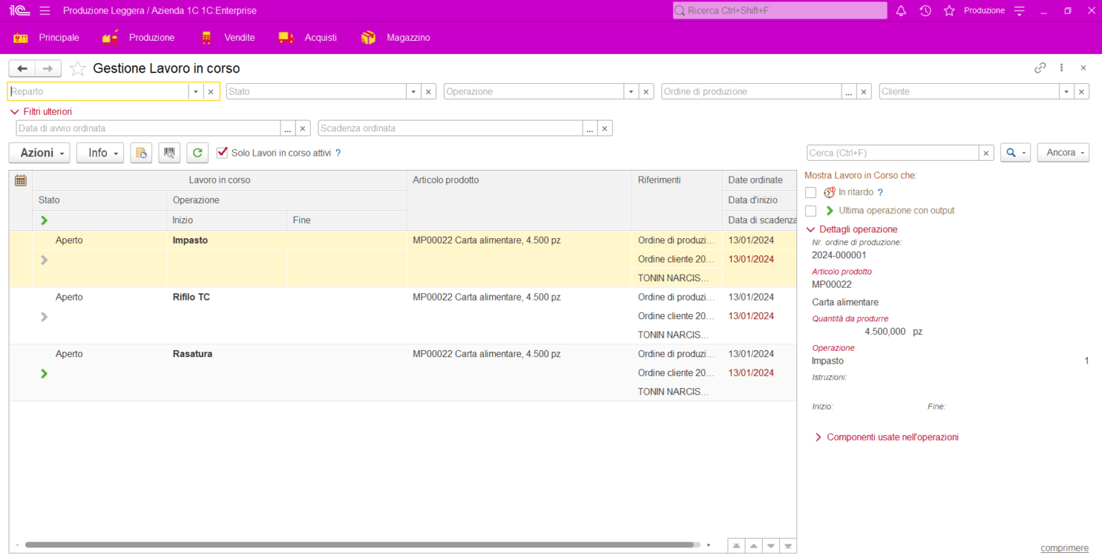The image size is (1102, 558).
Task: Focus the Cliente filter field
Action: [969, 92]
